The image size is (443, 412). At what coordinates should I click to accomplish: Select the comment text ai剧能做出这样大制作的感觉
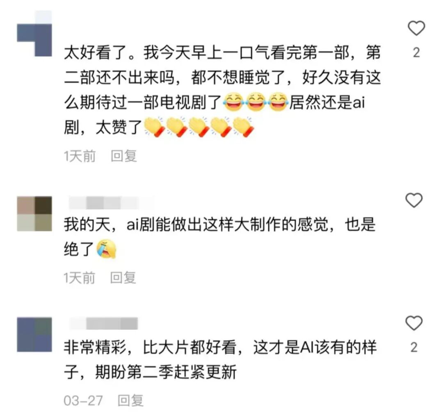(227, 225)
